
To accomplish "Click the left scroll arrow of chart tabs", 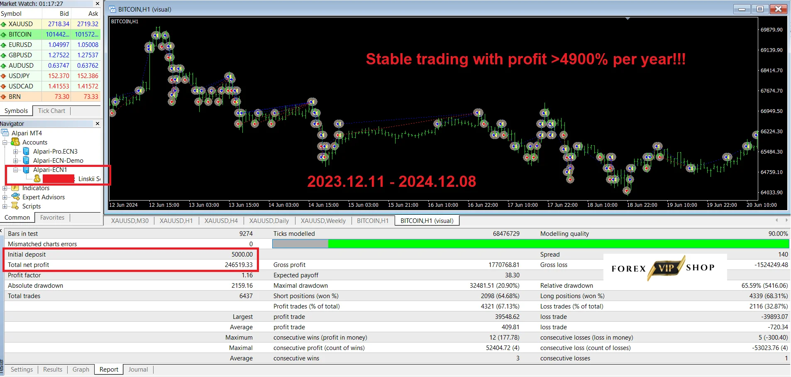I will click(x=777, y=220).
